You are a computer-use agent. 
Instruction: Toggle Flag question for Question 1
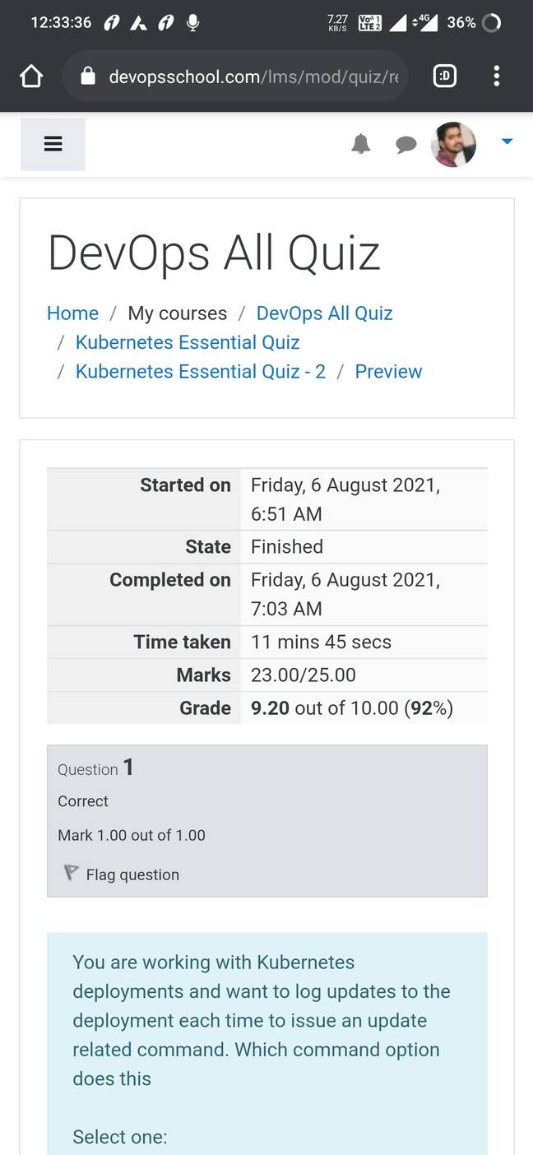click(132, 874)
